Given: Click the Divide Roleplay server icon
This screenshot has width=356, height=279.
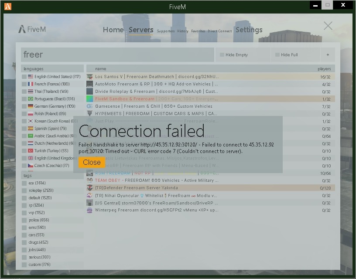Looking at the screenshot, I should (x=90, y=92).
